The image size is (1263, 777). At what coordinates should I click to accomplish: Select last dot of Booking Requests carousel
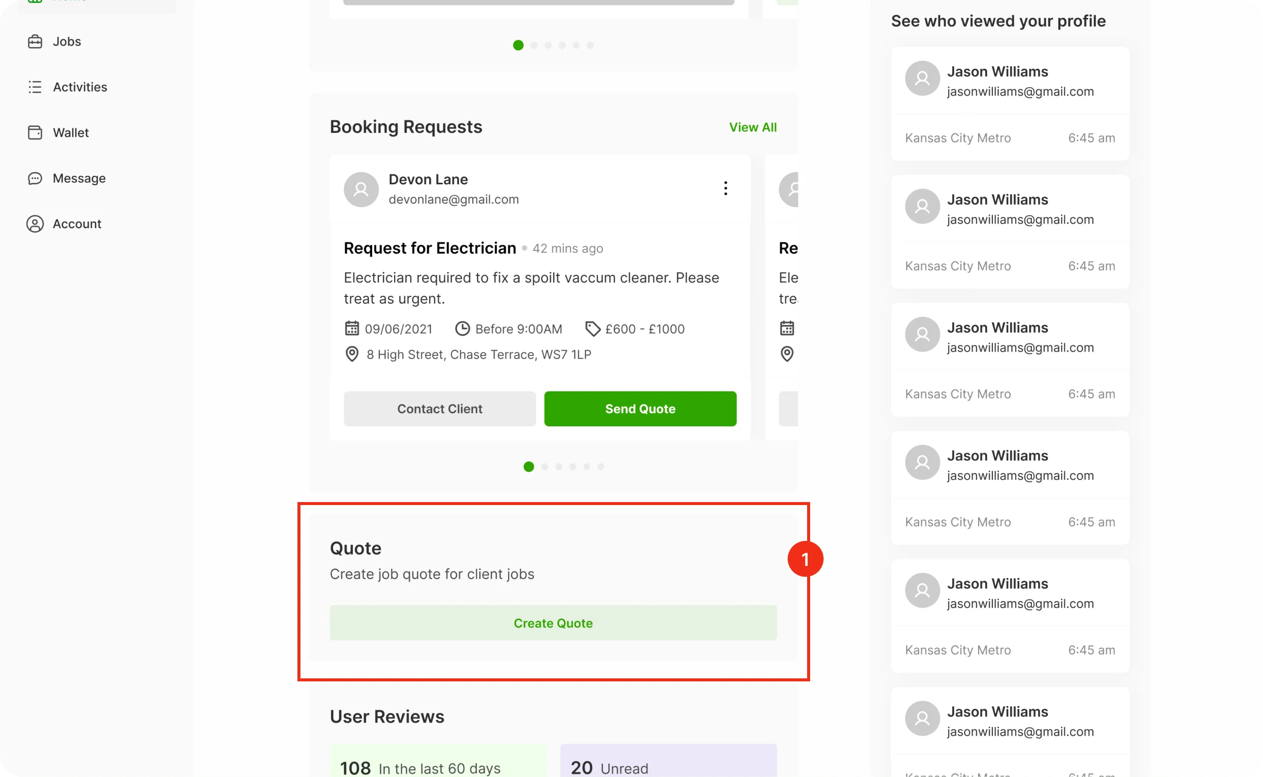tap(600, 467)
